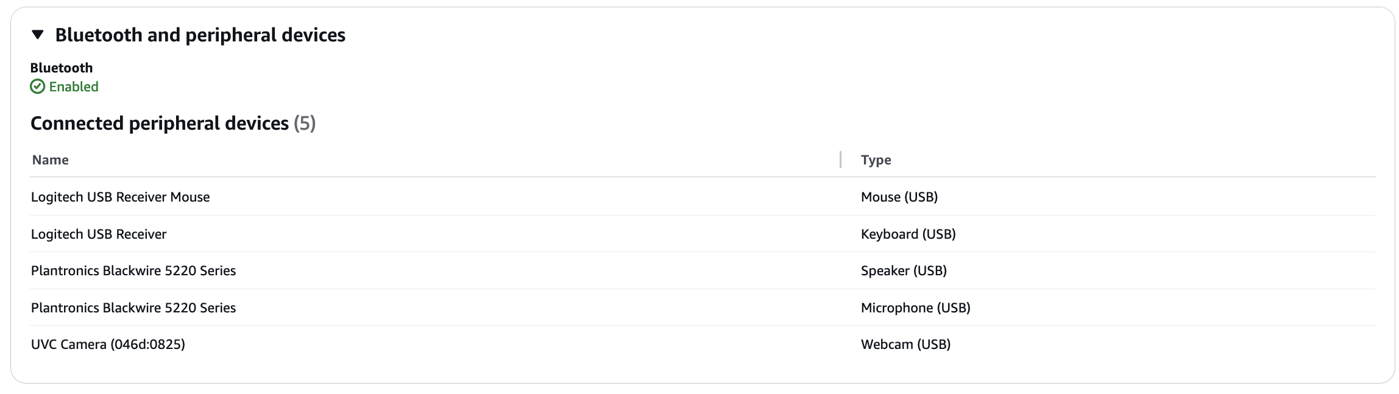Click the Bluetooth and peripheral devices heading

pos(200,35)
